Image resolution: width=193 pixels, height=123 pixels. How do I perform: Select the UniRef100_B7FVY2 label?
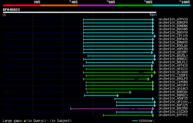pyautogui.click(x=173, y=115)
